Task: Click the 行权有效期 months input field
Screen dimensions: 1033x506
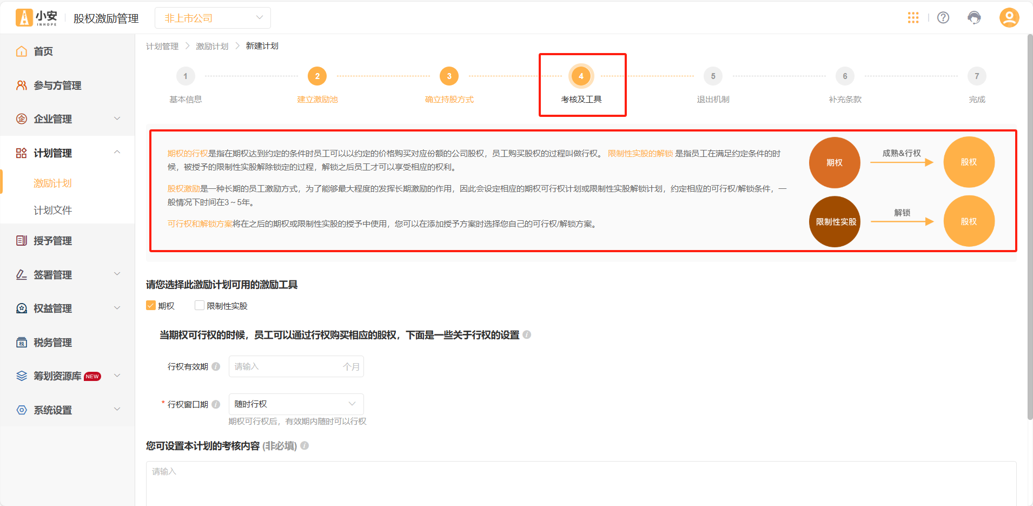Action: point(296,366)
